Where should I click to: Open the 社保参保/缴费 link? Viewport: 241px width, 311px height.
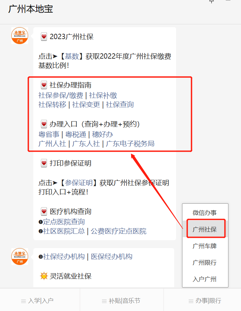pyautogui.click(x=61, y=95)
